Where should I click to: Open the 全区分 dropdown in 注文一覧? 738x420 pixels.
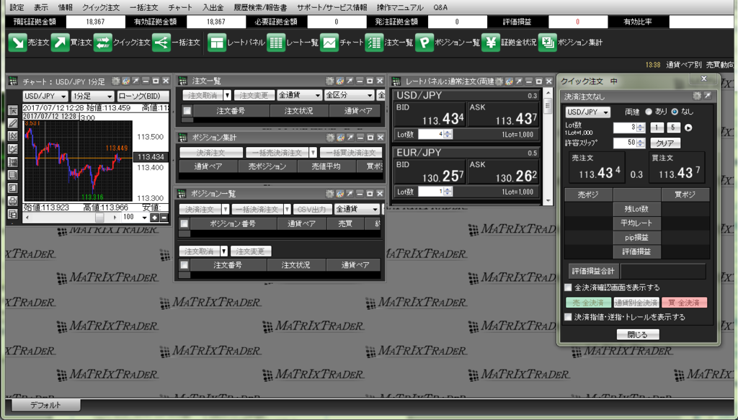tap(350, 96)
